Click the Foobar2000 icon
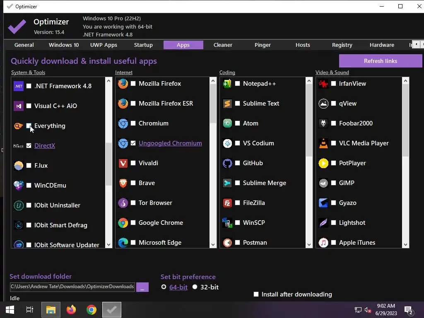 coord(323,123)
